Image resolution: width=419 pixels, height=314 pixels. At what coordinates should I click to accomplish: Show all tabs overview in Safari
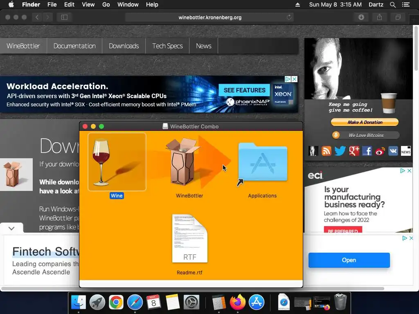point(398,17)
